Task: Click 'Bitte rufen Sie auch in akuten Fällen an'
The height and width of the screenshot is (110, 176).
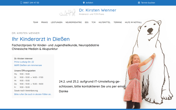Action: tap(33, 94)
